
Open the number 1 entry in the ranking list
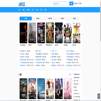click(x=77, y=75)
